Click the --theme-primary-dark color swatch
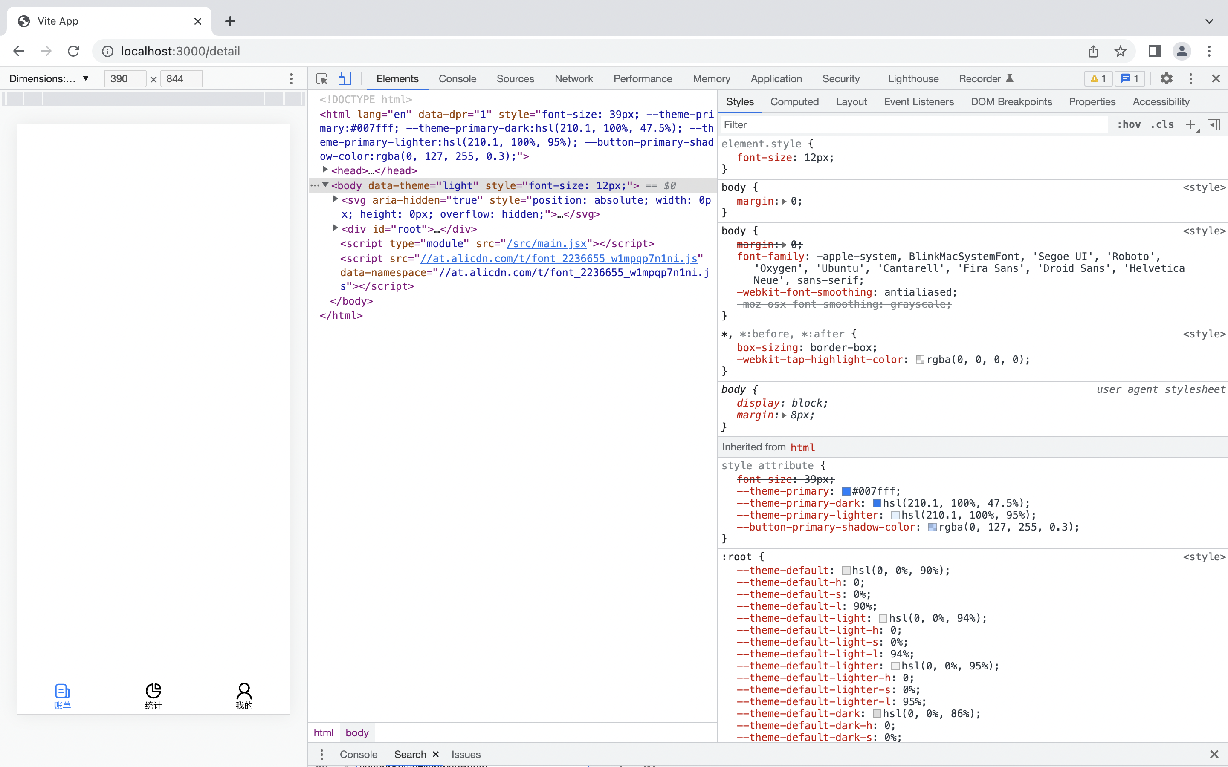Viewport: 1228px width, 767px height. tap(877, 504)
